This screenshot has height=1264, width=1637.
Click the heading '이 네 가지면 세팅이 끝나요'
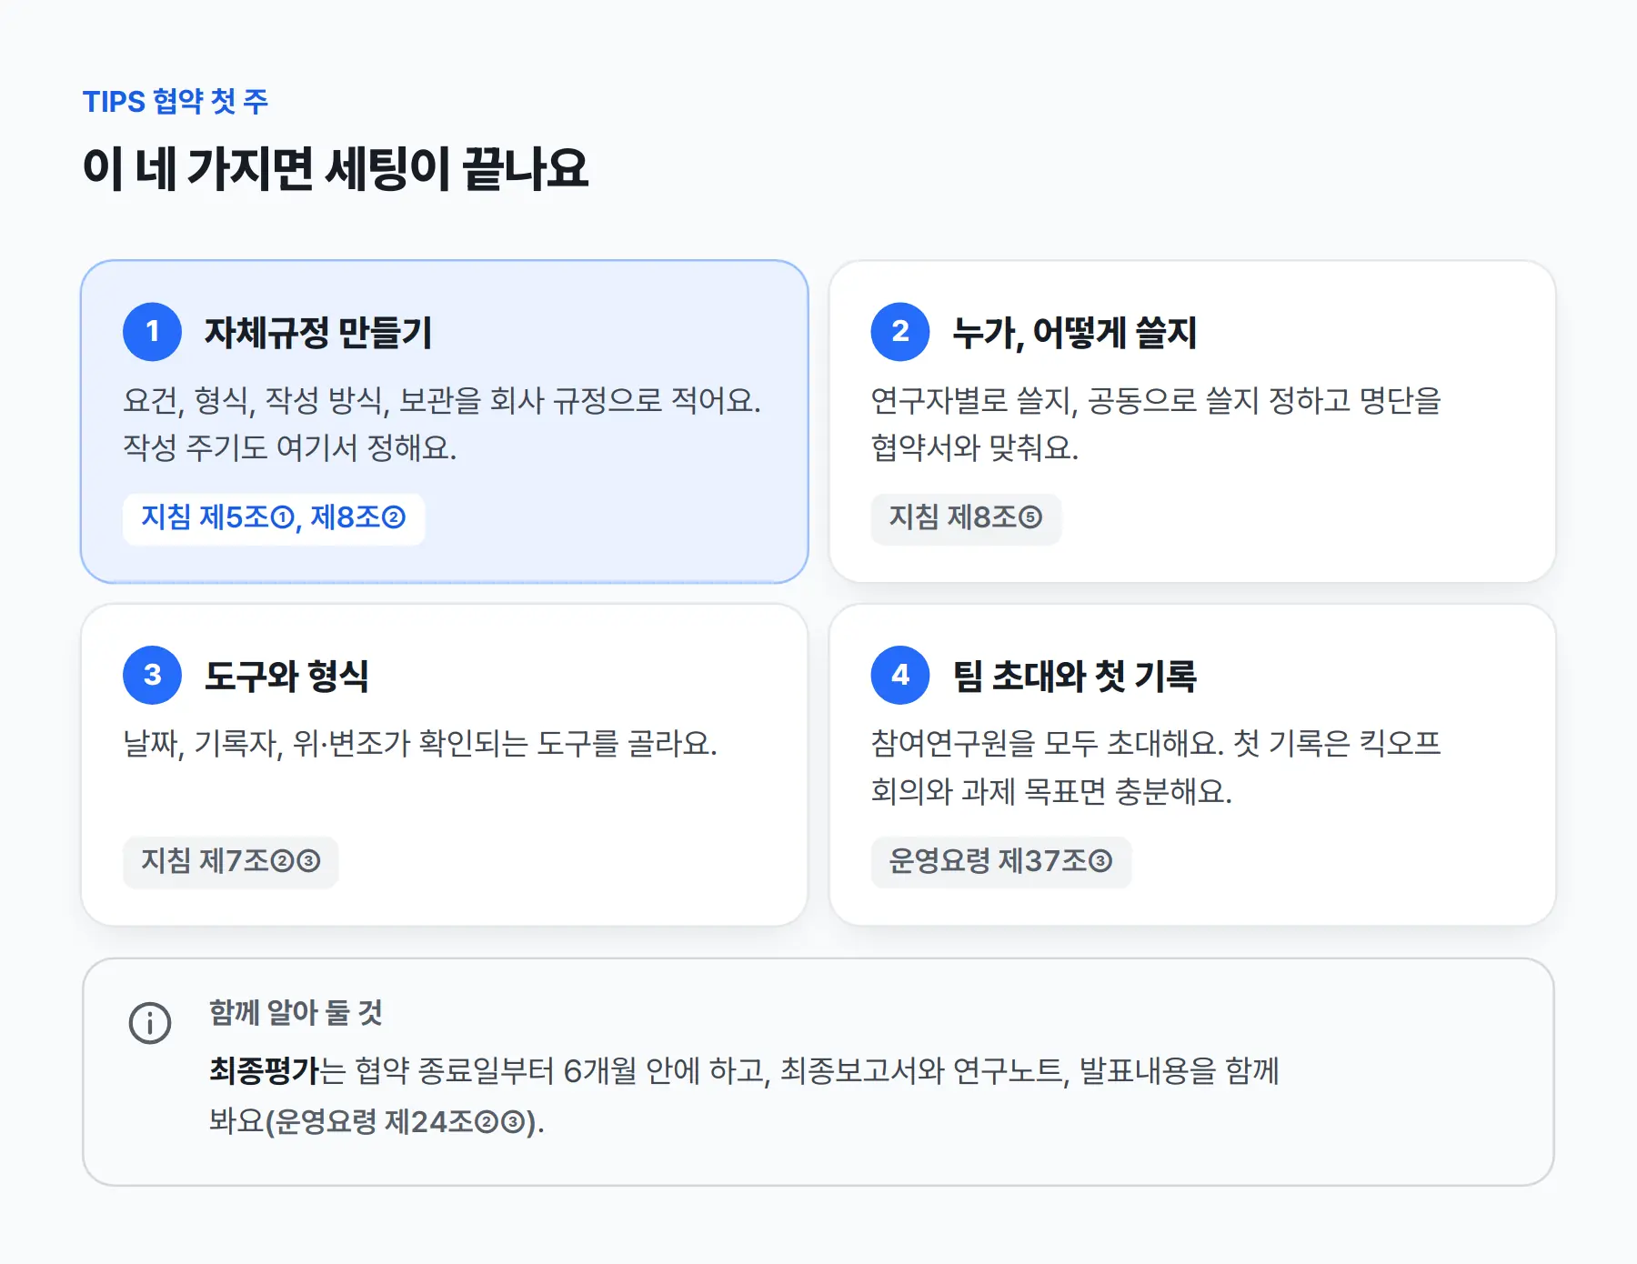pos(336,169)
